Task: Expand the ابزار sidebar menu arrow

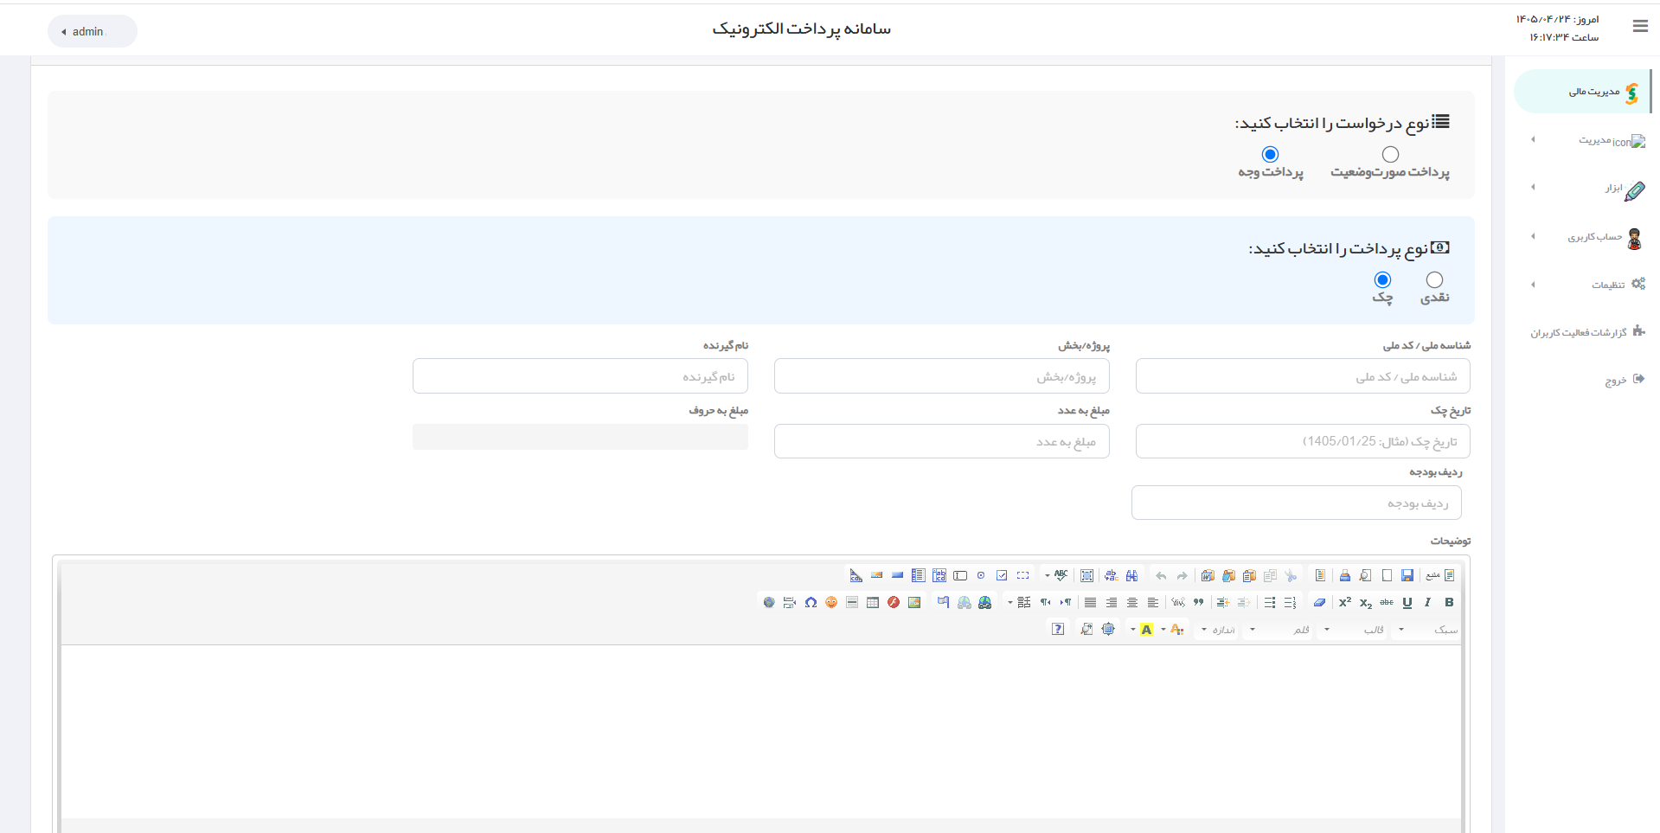Action: pyautogui.click(x=1533, y=187)
